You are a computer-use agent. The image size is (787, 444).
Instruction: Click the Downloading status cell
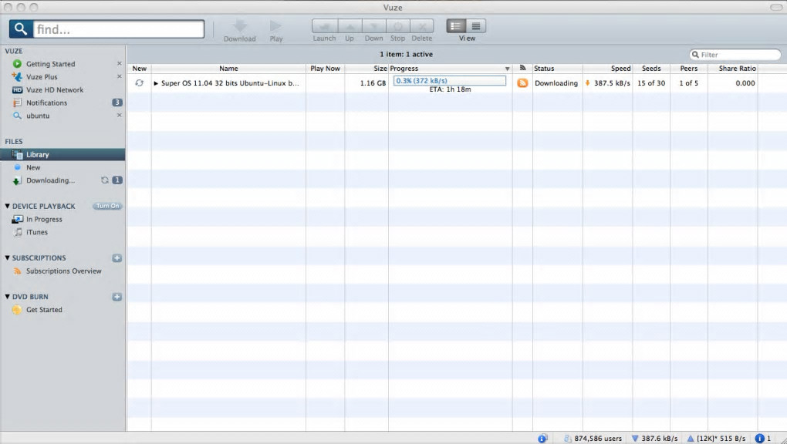[556, 83]
